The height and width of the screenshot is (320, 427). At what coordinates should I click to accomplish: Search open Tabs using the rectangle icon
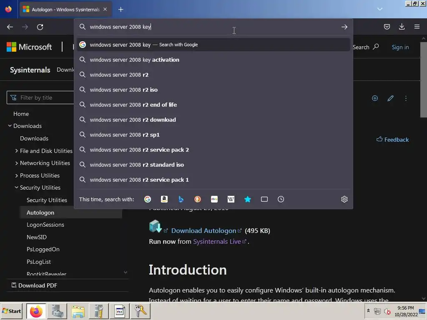coord(264,199)
